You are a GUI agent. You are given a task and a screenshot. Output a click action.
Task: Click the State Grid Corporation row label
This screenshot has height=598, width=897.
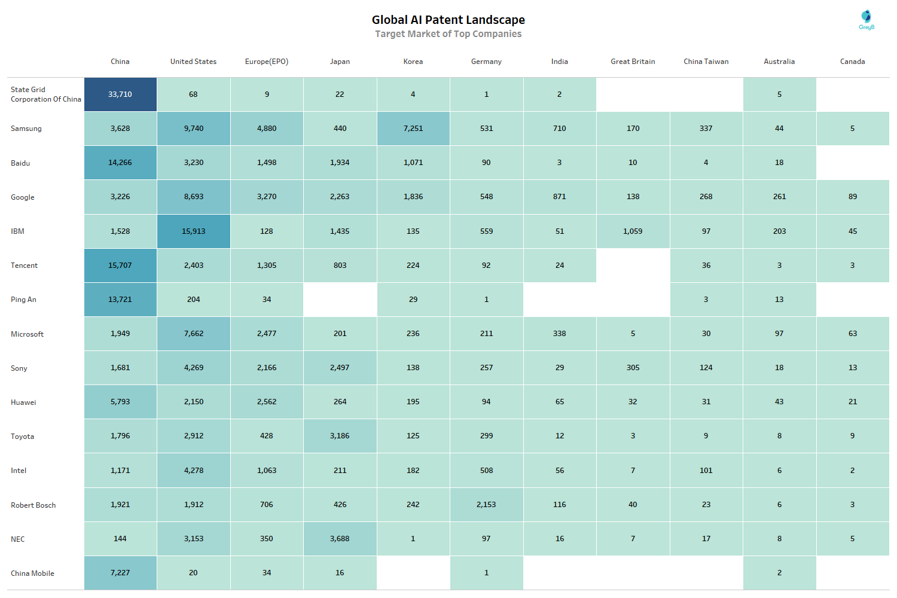point(45,94)
